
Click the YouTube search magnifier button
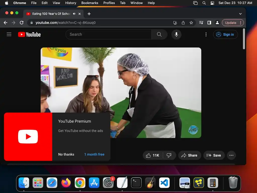[159, 34]
